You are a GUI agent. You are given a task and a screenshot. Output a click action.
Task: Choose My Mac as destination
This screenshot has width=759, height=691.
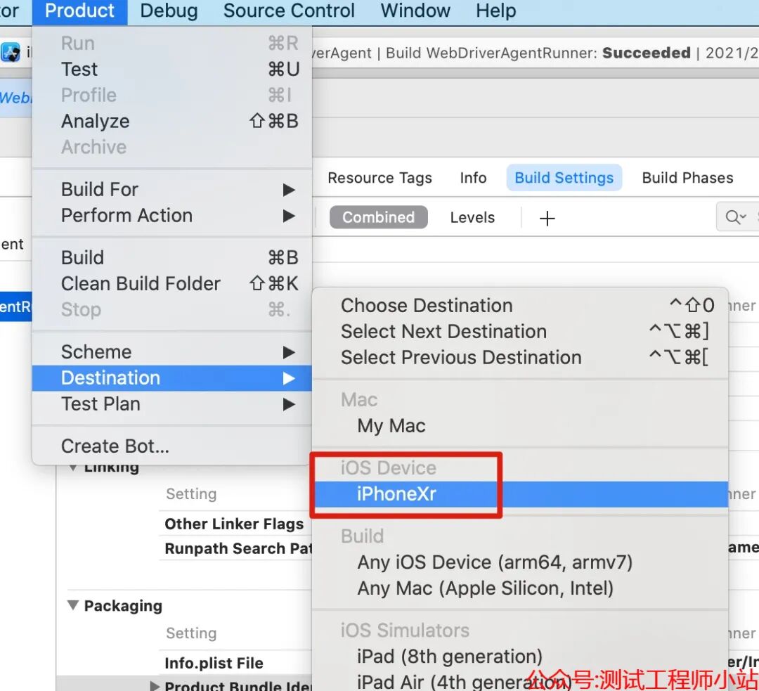tap(520, 426)
